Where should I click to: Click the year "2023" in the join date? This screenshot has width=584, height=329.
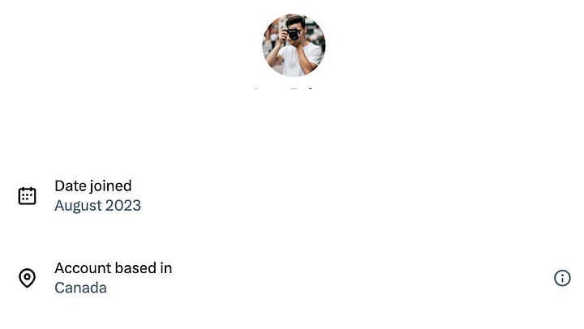tap(123, 206)
